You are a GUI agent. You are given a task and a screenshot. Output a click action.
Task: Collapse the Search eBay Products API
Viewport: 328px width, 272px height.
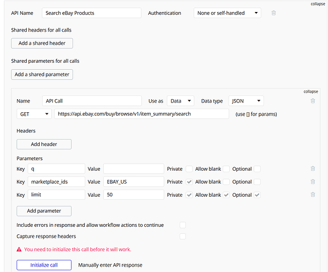tap(318, 4)
